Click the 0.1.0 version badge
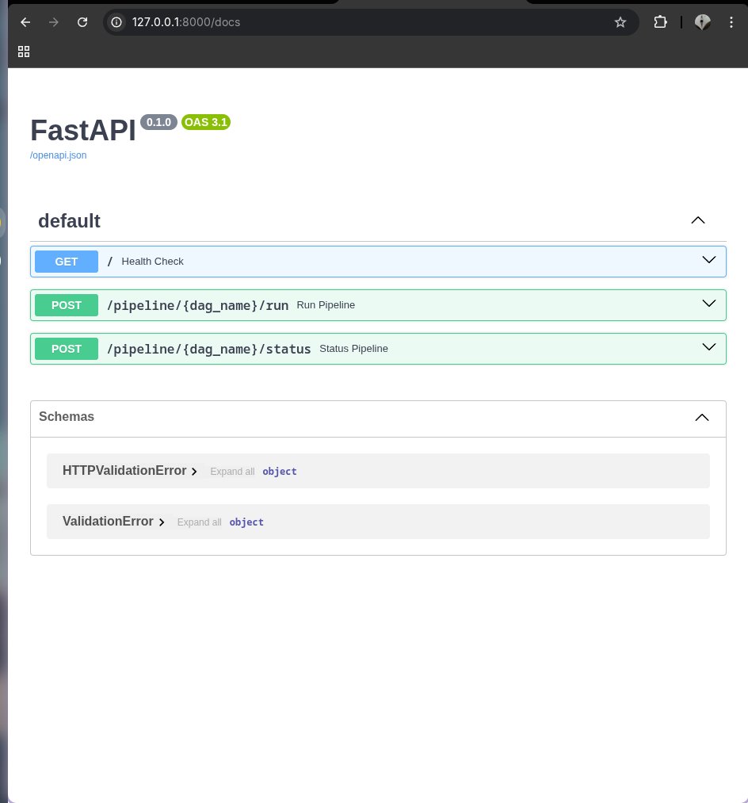The height and width of the screenshot is (803, 748). tap(158, 122)
